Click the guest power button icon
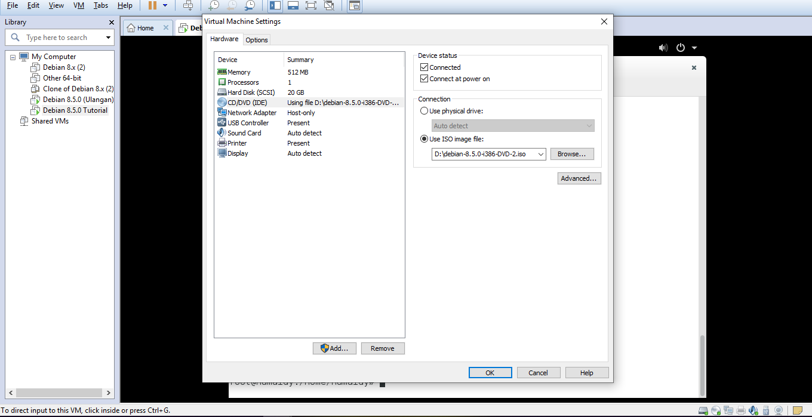 [681, 48]
